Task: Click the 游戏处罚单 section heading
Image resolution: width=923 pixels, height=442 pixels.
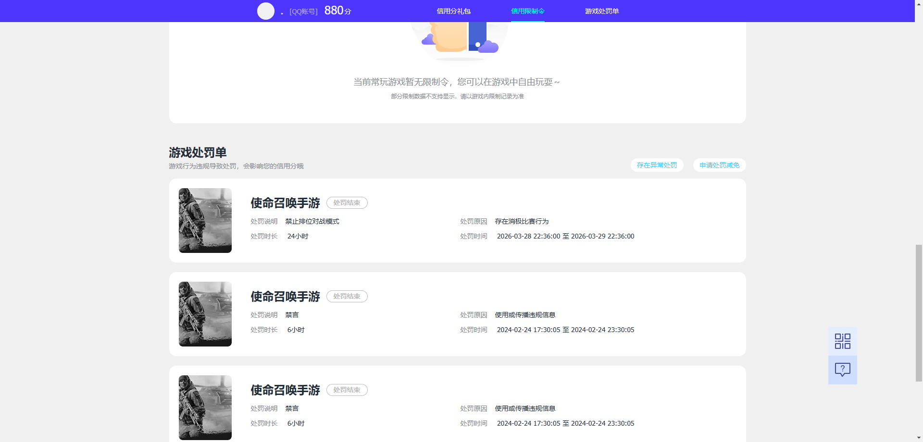Action: coord(198,153)
